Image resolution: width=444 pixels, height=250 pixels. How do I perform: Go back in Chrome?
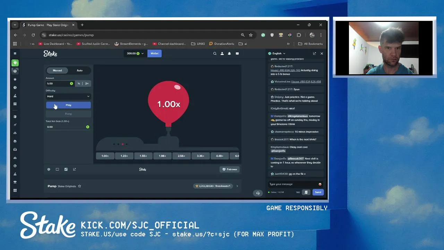(x=16, y=35)
